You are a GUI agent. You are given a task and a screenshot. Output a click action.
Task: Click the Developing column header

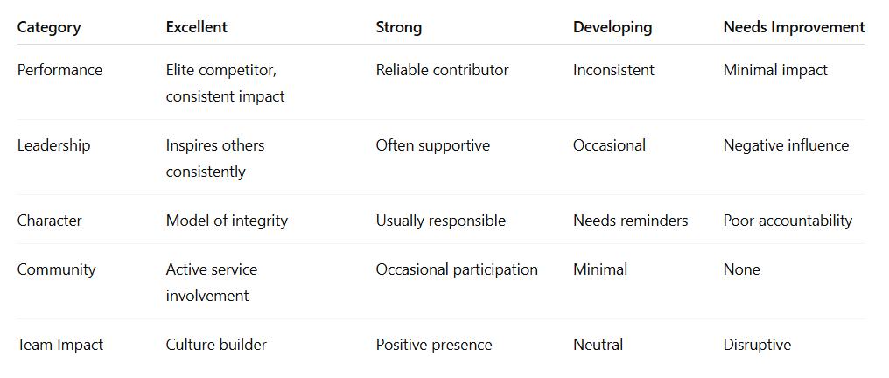[612, 27]
